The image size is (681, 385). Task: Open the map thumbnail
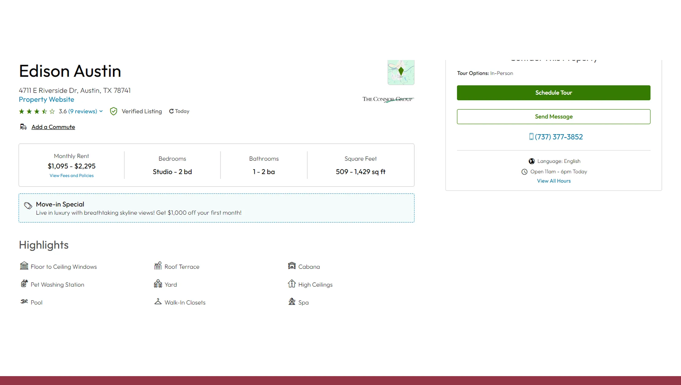click(401, 72)
